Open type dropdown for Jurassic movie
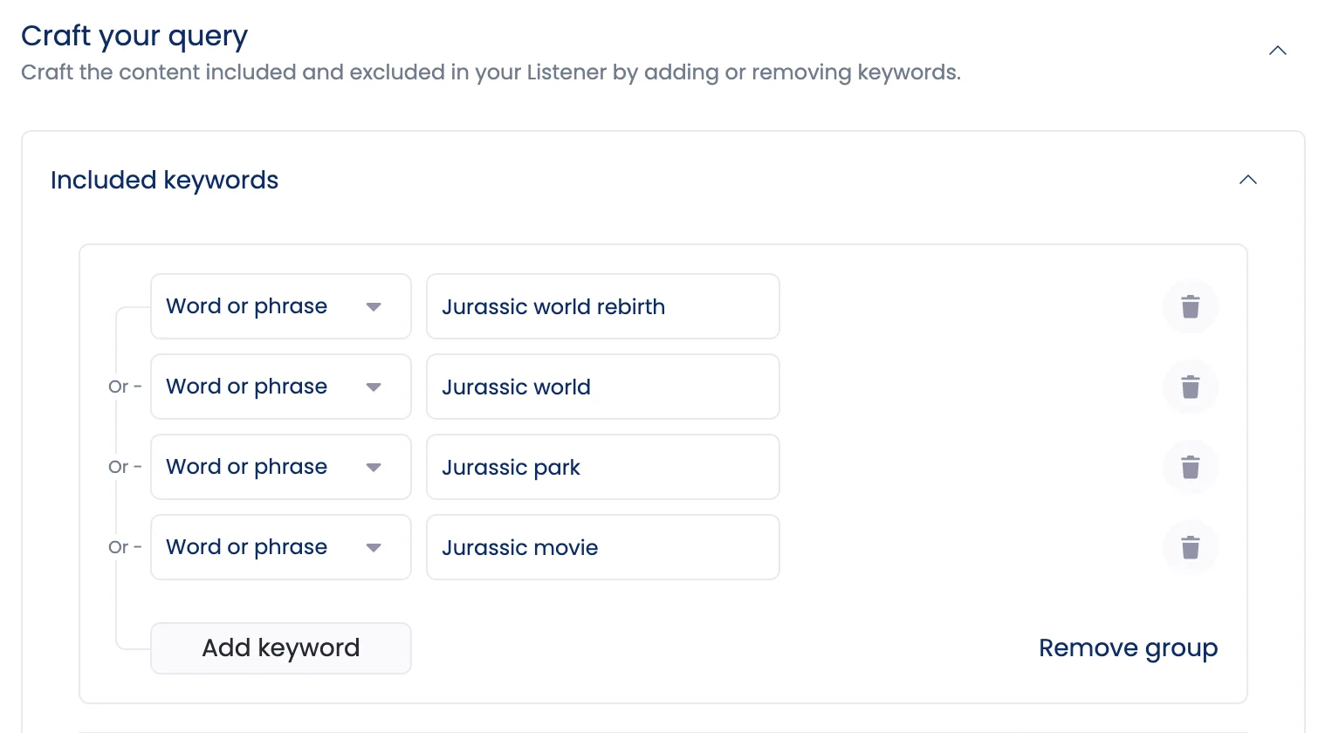The image size is (1325, 733). (281, 547)
